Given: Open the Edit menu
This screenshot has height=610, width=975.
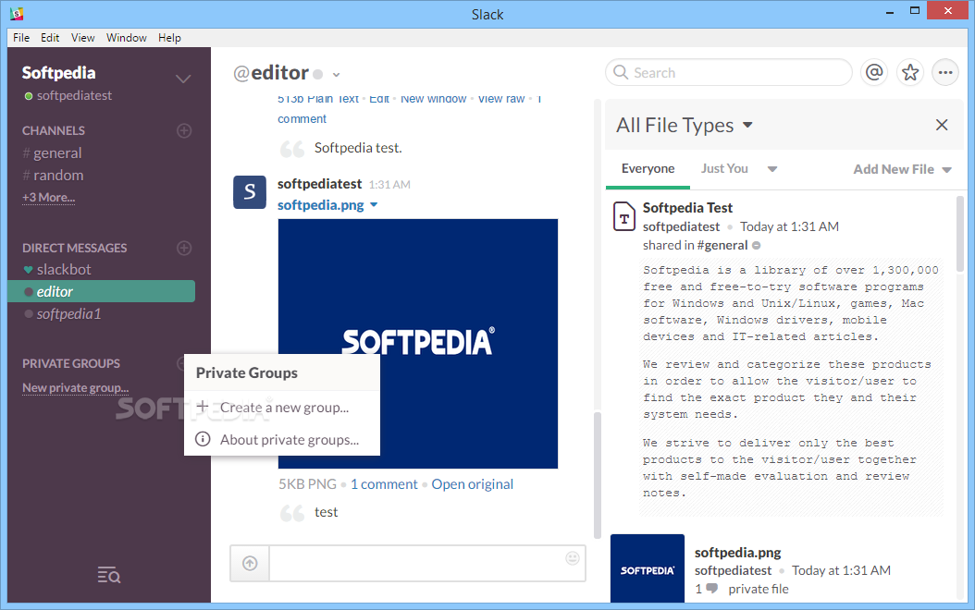Looking at the screenshot, I should coord(50,38).
